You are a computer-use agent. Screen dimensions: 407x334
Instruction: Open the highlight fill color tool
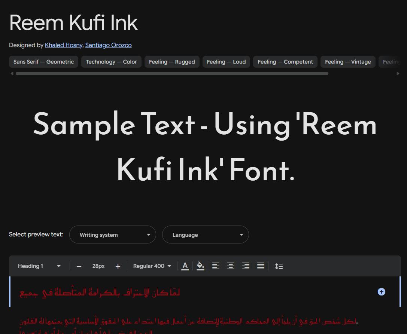pyautogui.click(x=200, y=266)
